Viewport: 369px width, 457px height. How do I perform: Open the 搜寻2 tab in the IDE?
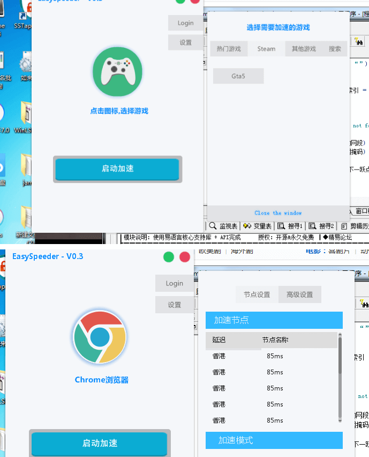click(x=321, y=226)
